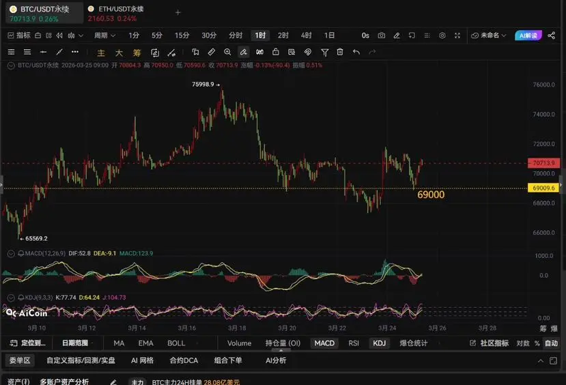
Task: Select the 1日 timeframe
Action: pos(329,35)
